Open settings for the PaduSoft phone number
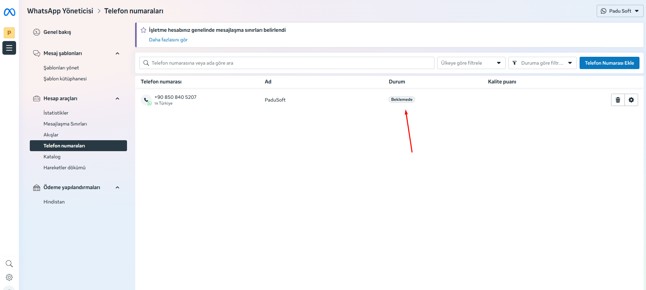 coord(631,100)
